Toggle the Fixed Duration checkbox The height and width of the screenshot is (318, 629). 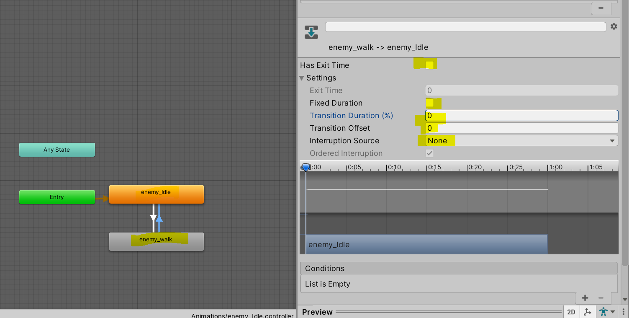point(429,103)
